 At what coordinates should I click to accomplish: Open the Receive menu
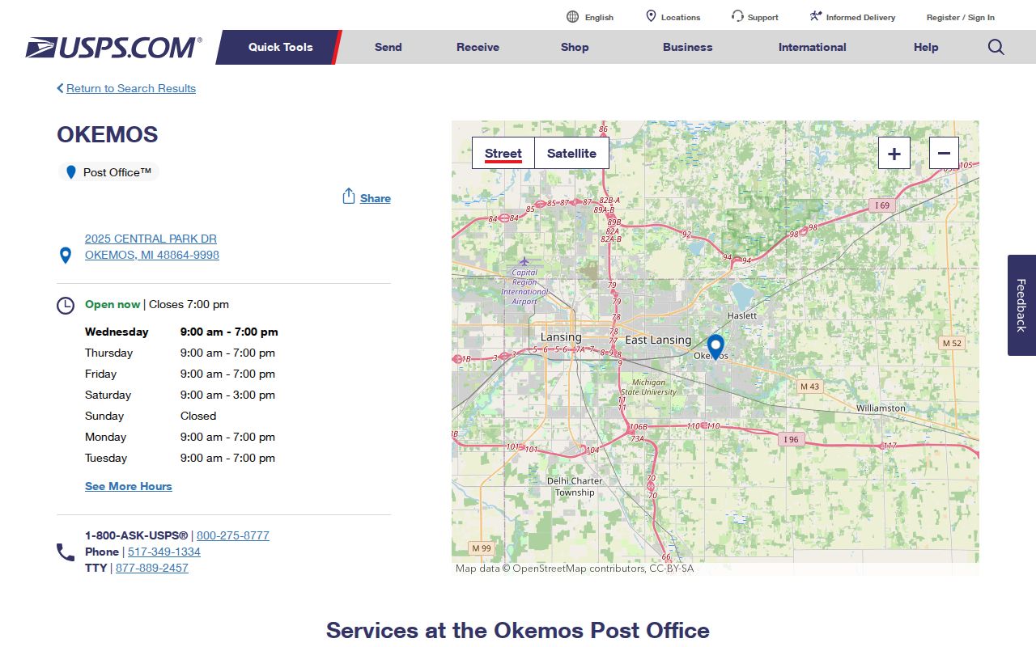(x=478, y=47)
